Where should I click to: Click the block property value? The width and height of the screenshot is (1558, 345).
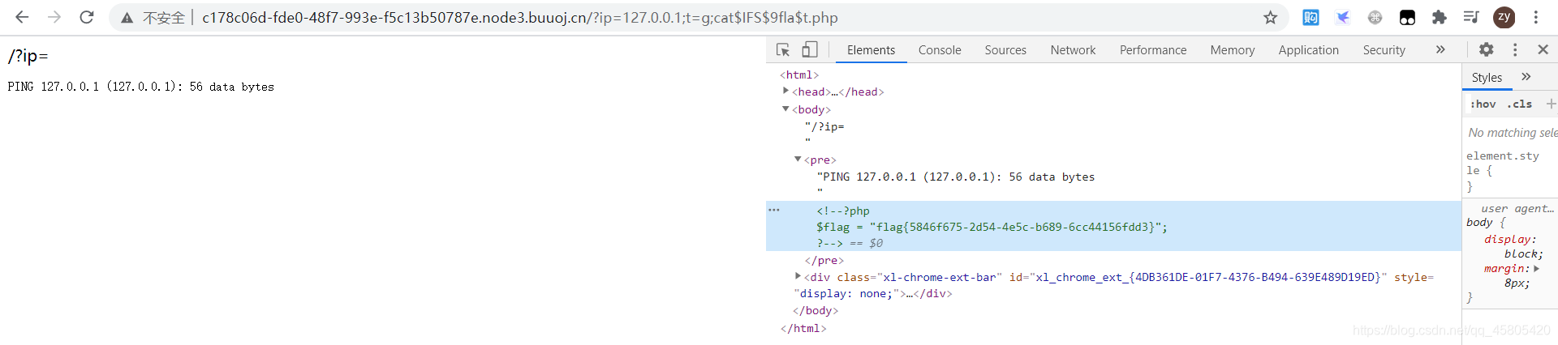pos(1522,253)
